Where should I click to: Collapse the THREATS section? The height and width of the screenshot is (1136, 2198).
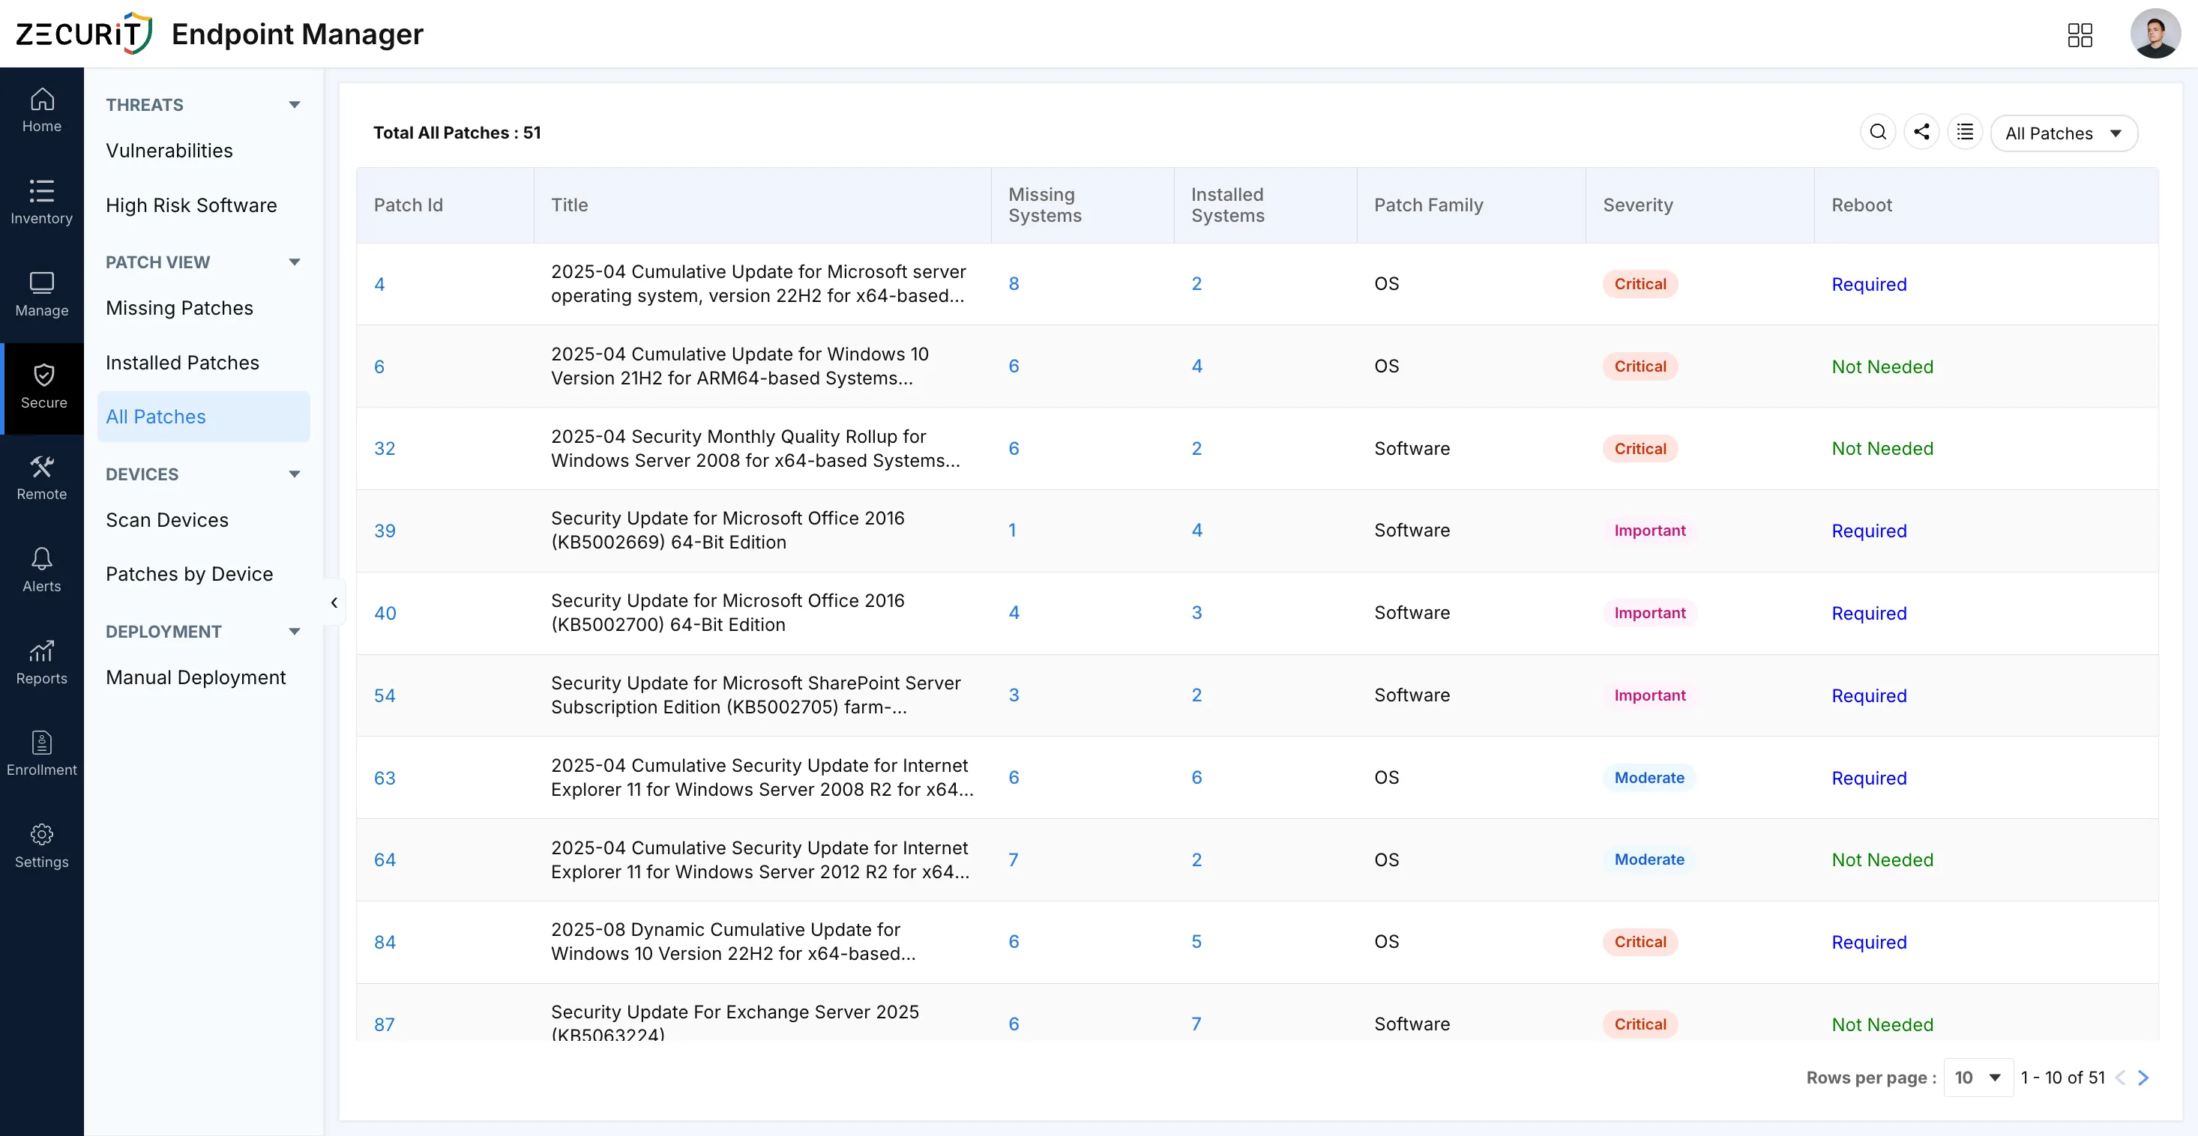(x=295, y=105)
